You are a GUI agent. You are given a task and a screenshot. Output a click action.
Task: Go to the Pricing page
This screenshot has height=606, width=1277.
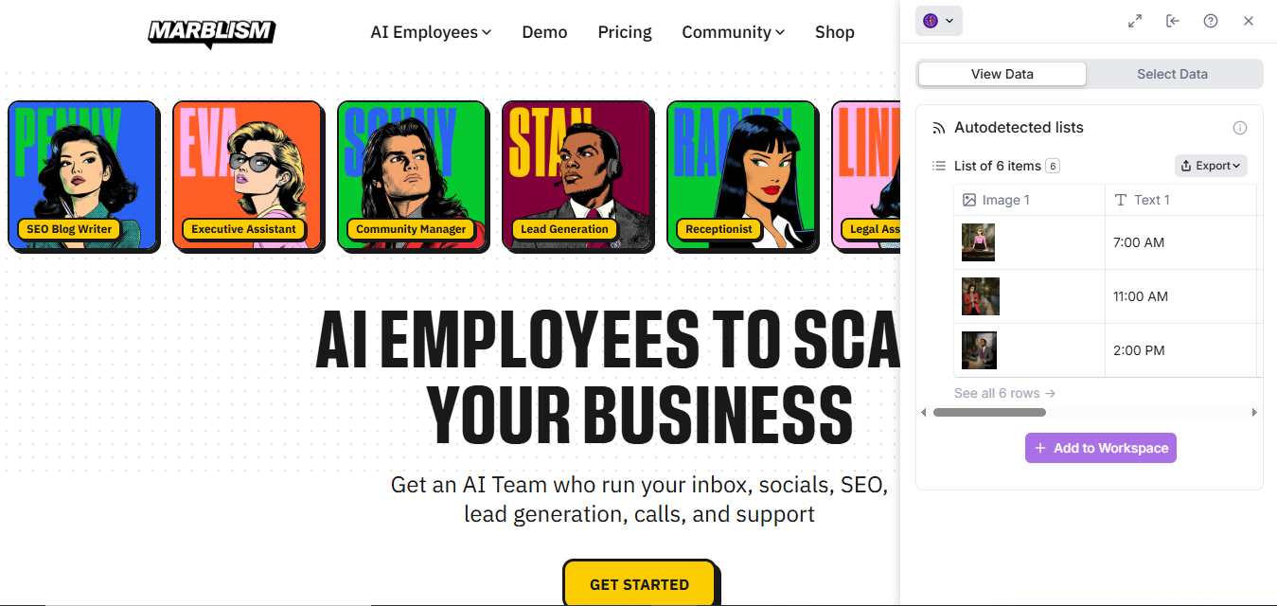tap(625, 32)
